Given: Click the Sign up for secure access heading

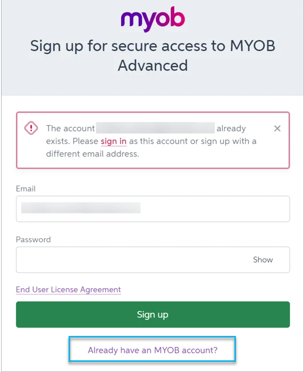Looking at the screenshot, I should [x=153, y=56].
